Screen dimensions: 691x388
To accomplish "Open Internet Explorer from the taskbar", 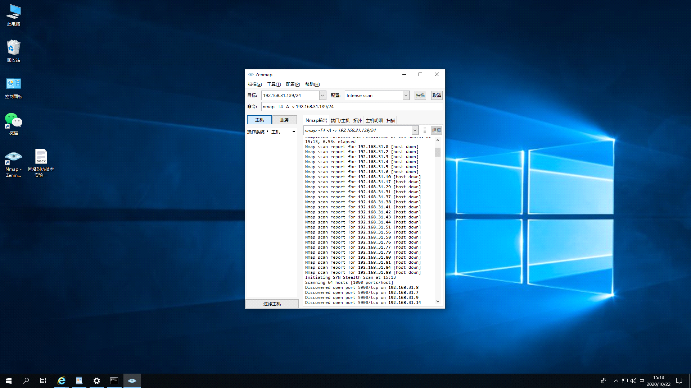I will pos(62,380).
